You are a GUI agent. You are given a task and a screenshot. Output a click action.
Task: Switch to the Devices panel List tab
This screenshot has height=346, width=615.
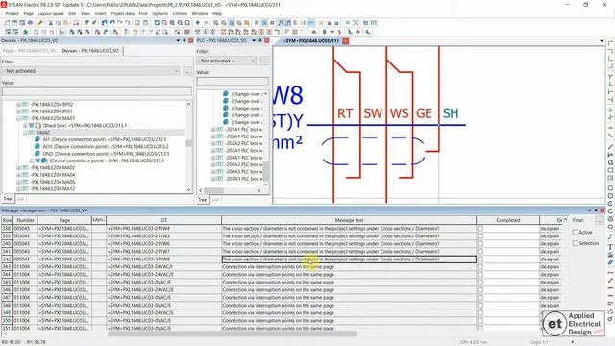tap(20, 199)
